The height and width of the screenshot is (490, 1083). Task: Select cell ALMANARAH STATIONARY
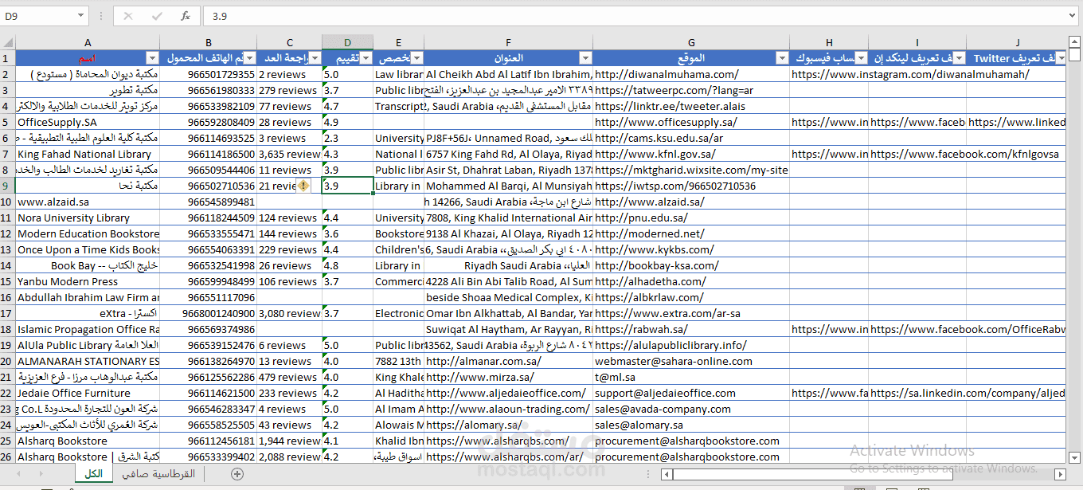(x=88, y=361)
